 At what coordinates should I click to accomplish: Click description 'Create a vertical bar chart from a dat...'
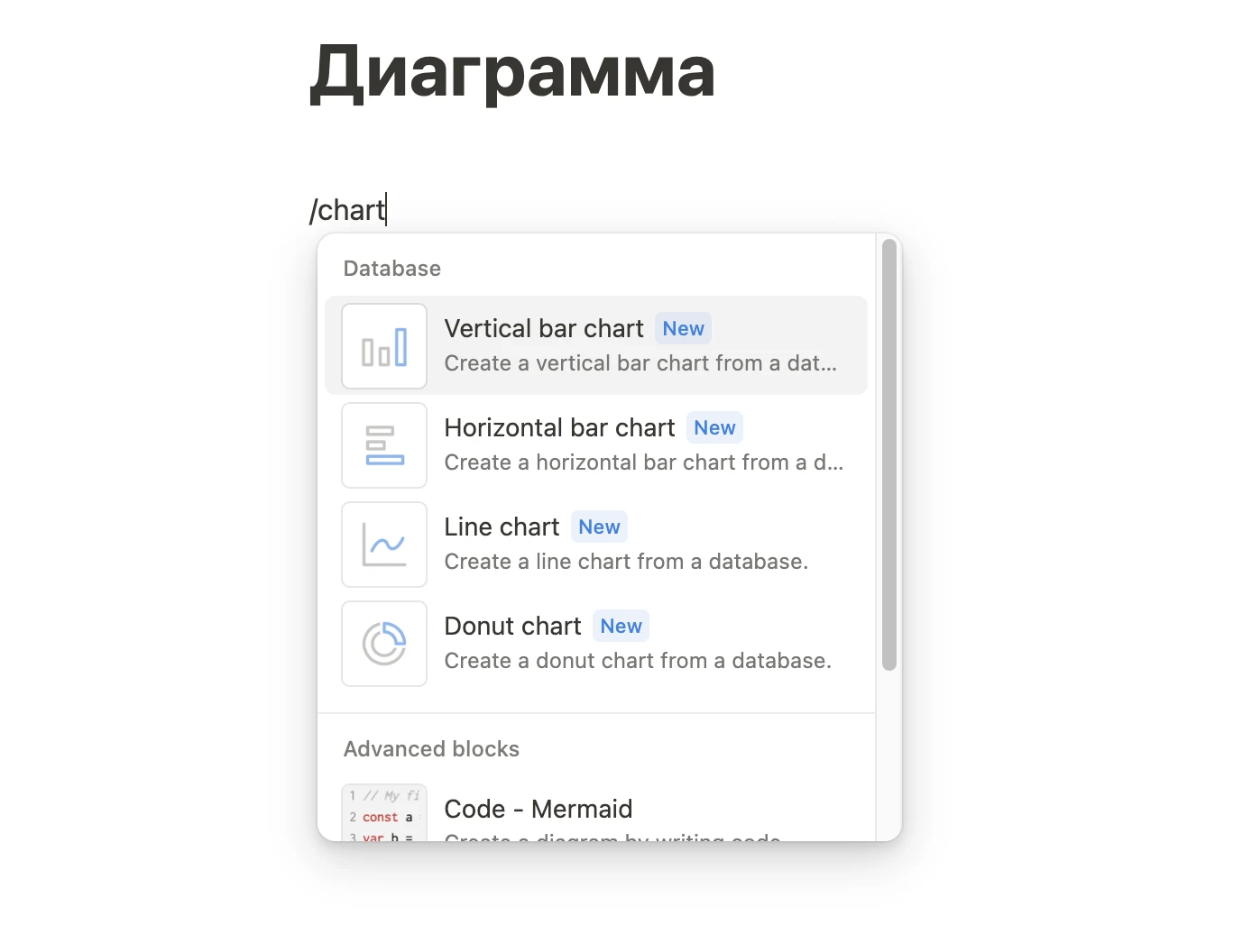click(640, 363)
